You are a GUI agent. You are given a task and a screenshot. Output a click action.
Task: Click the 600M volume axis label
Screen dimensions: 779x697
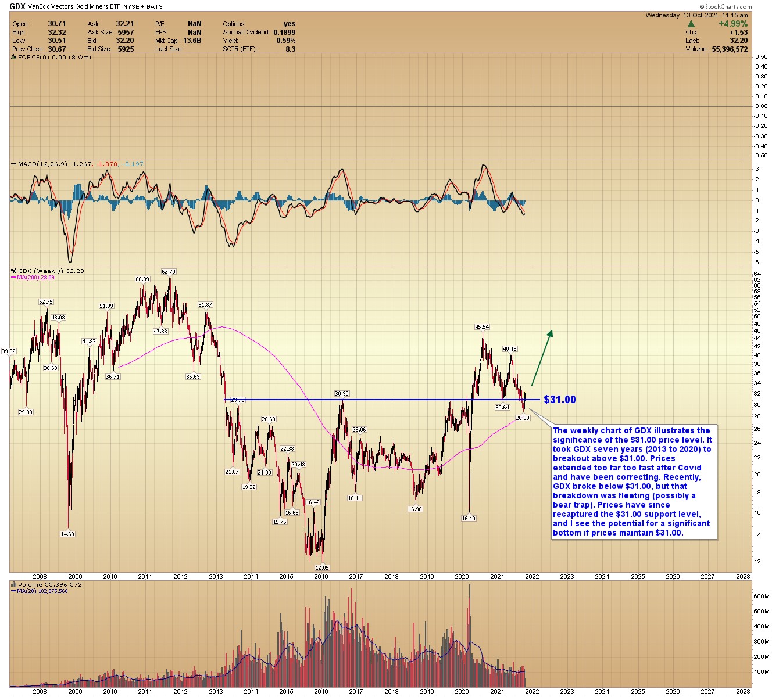coord(762,597)
